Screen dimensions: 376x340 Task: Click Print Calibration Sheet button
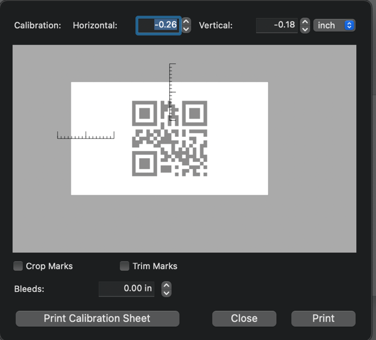point(97,319)
